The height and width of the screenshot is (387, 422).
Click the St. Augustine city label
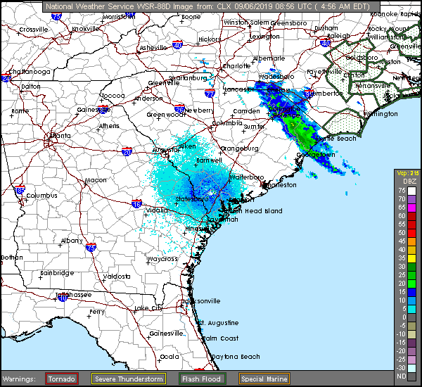point(219,323)
